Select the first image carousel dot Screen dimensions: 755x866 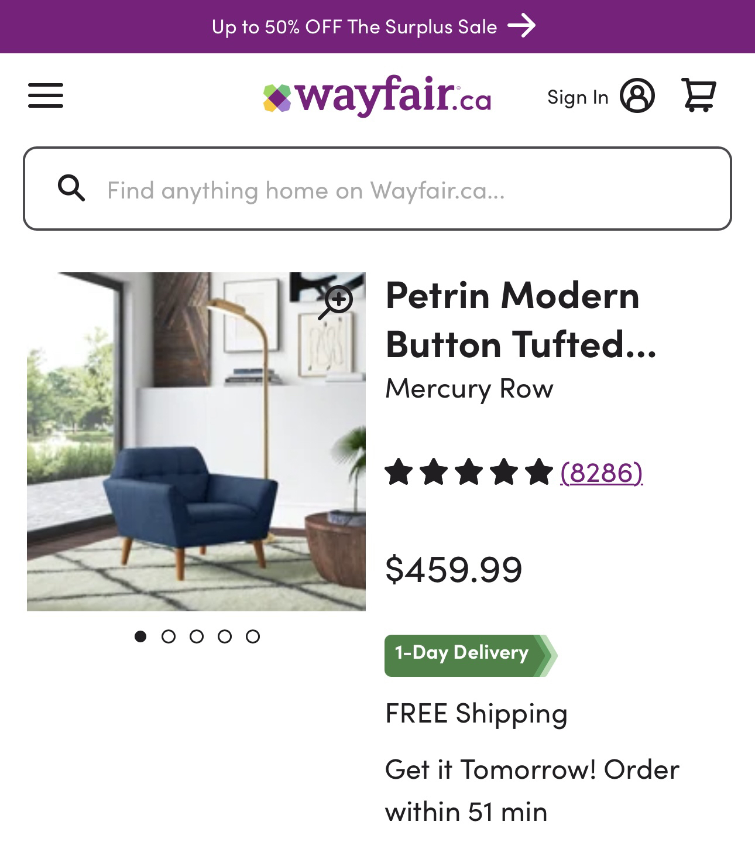pos(140,636)
